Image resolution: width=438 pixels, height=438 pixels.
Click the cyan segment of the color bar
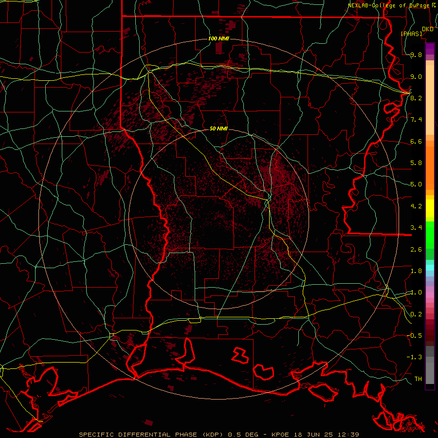(430, 267)
